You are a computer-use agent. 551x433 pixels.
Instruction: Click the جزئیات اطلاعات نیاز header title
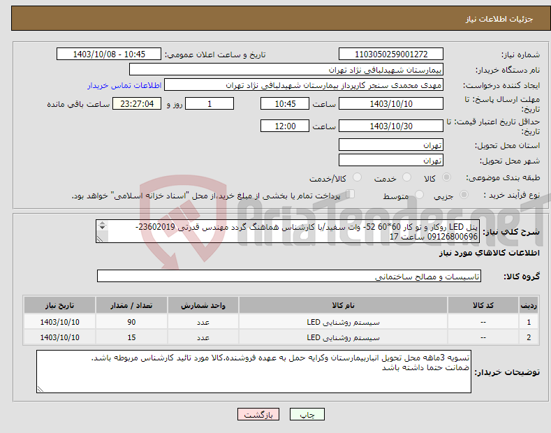tap(499, 19)
